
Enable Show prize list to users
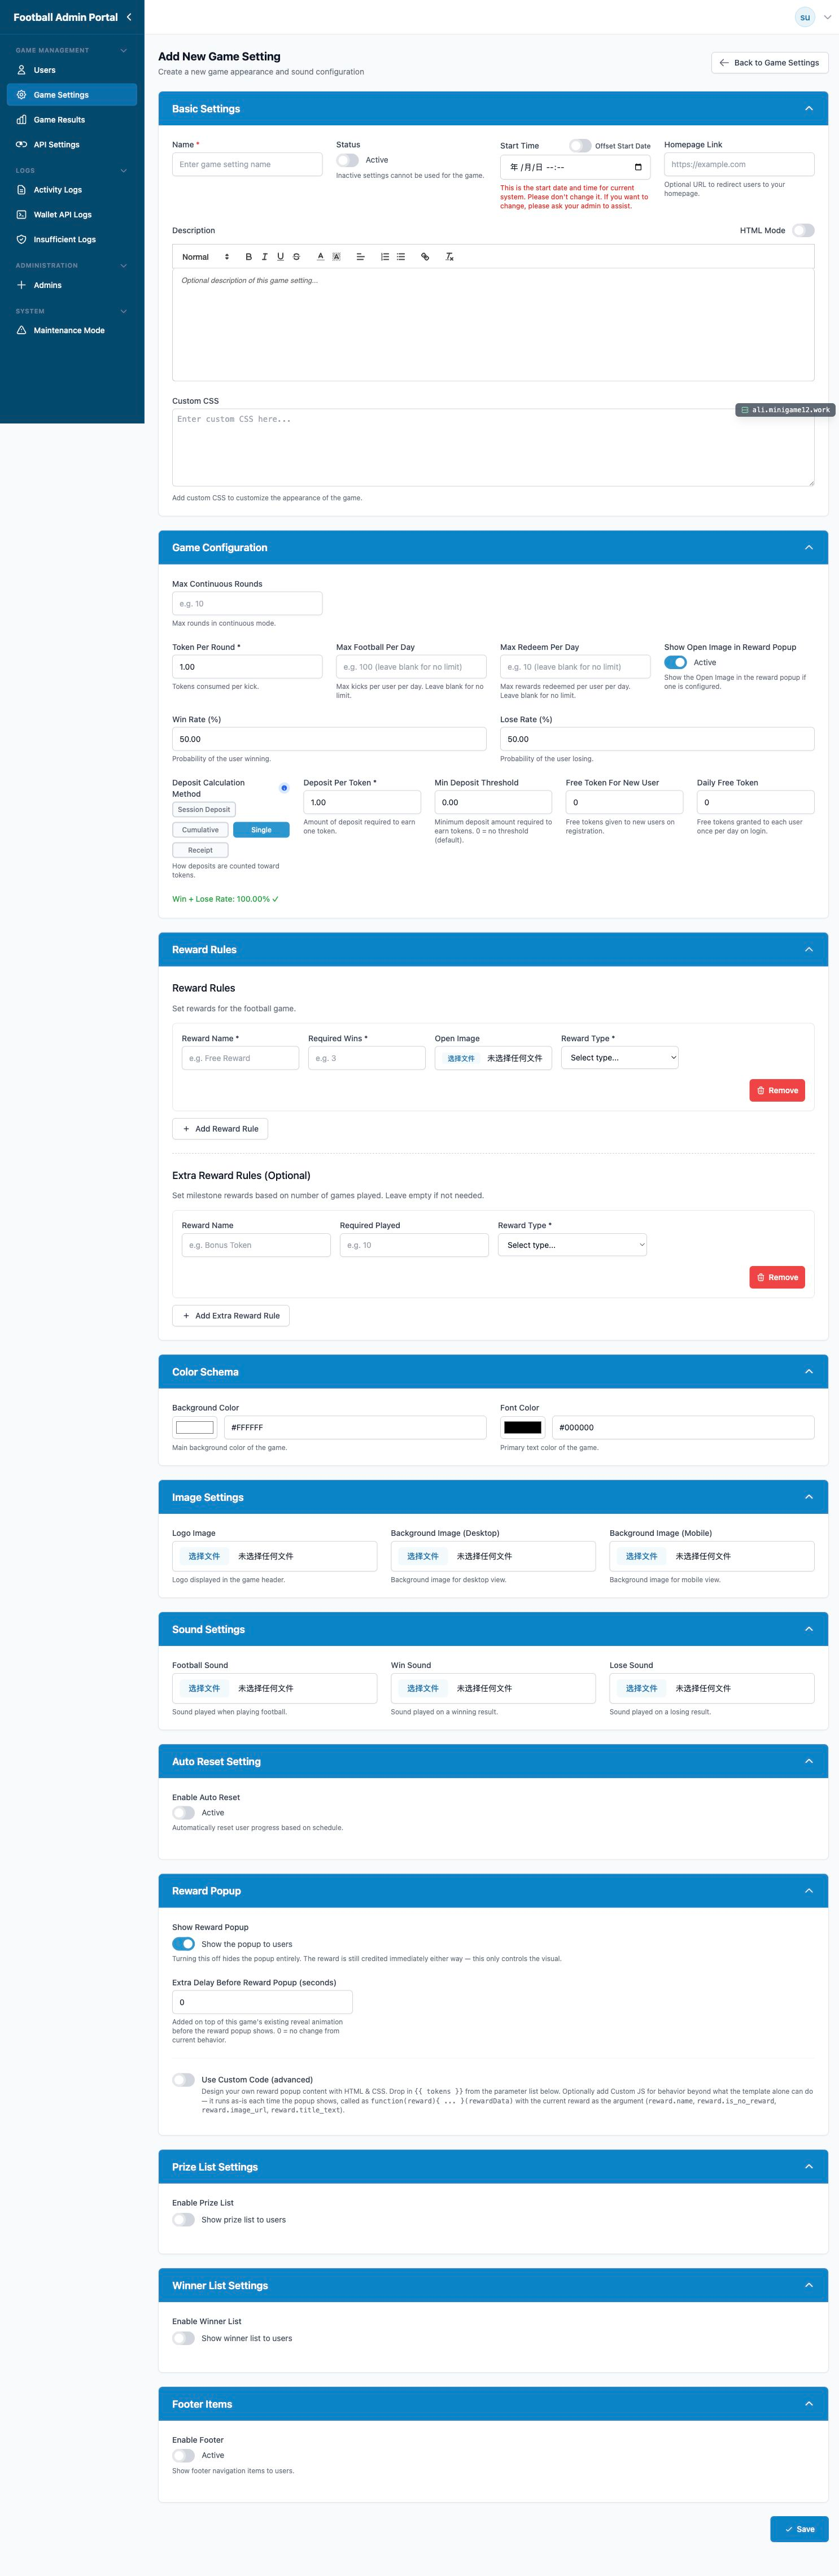click(183, 2220)
